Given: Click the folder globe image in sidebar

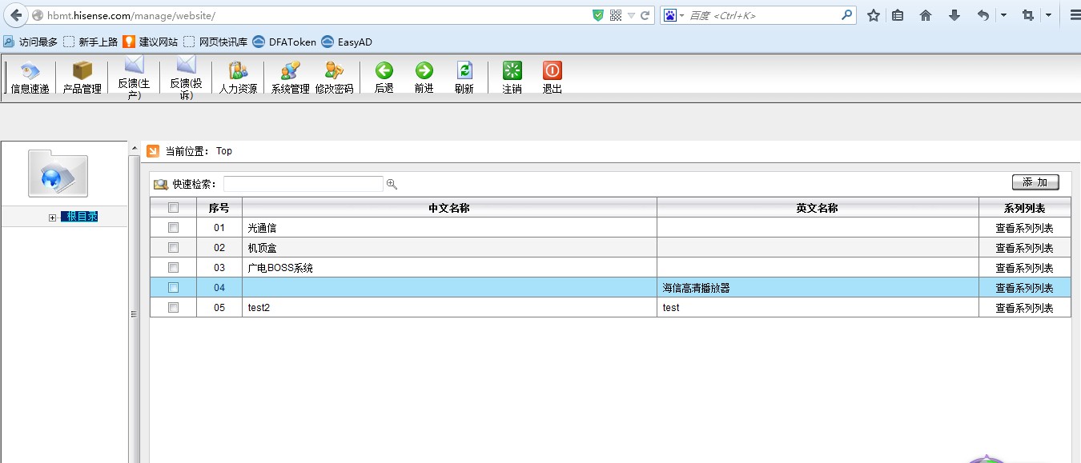Looking at the screenshot, I should pyautogui.click(x=58, y=173).
